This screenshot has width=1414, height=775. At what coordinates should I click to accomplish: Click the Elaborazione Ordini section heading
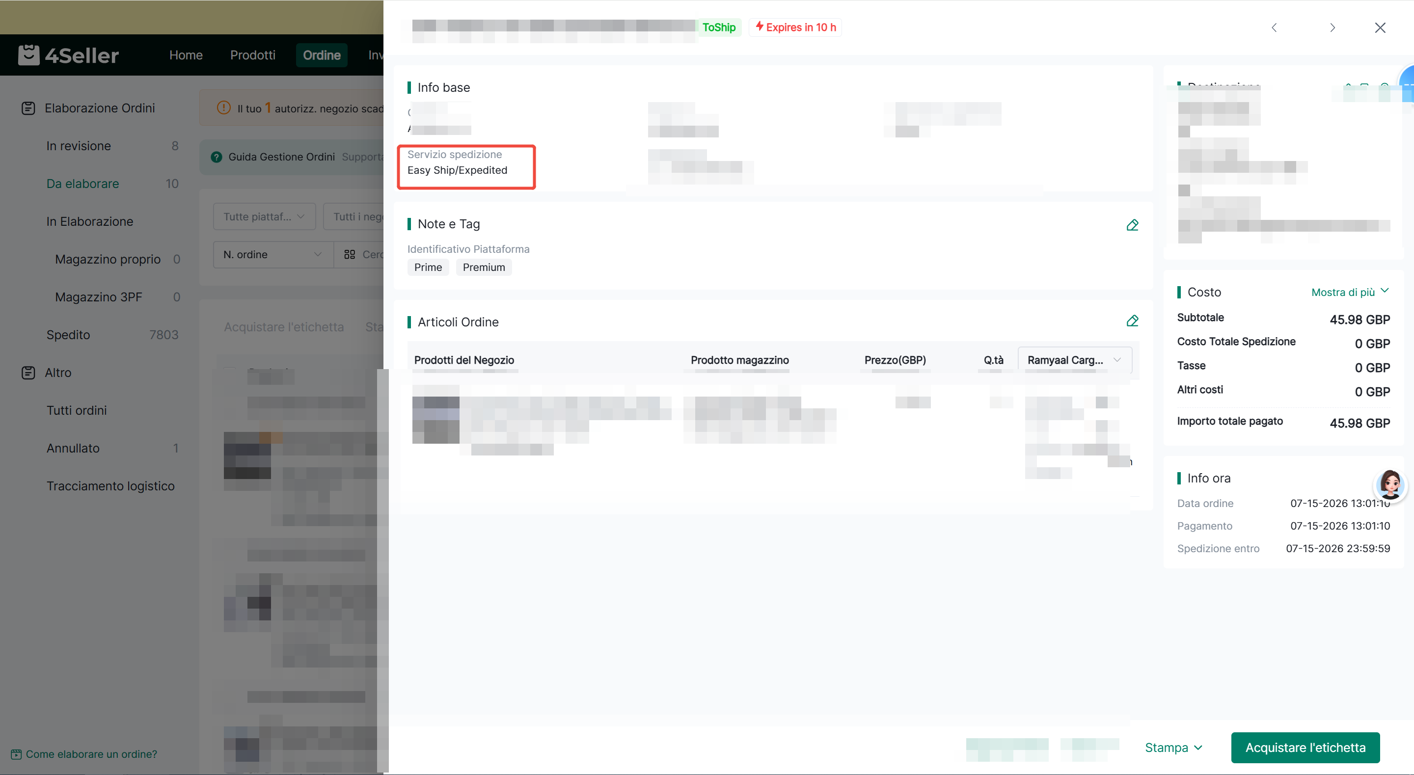pyautogui.click(x=99, y=108)
